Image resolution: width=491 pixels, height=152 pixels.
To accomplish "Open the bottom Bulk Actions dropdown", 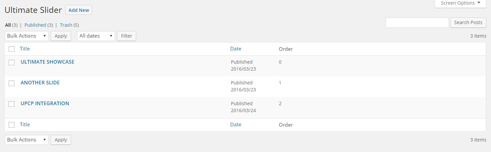I will [x=26, y=140].
